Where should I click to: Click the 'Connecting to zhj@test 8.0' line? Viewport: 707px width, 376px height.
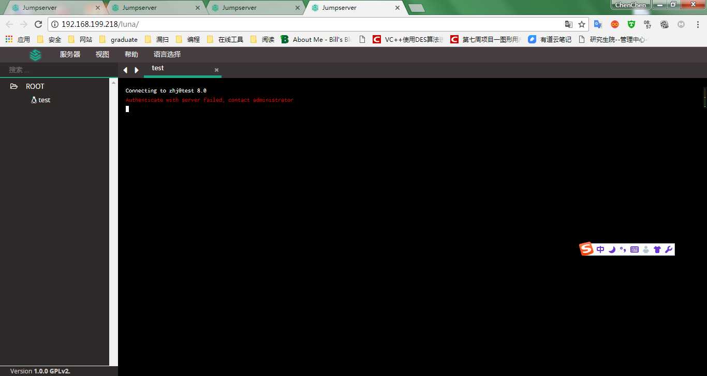[x=166, y=90]
